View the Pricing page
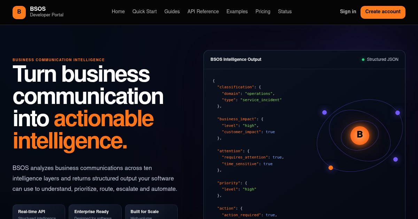The image size is (418, 219). pos(263,11)
